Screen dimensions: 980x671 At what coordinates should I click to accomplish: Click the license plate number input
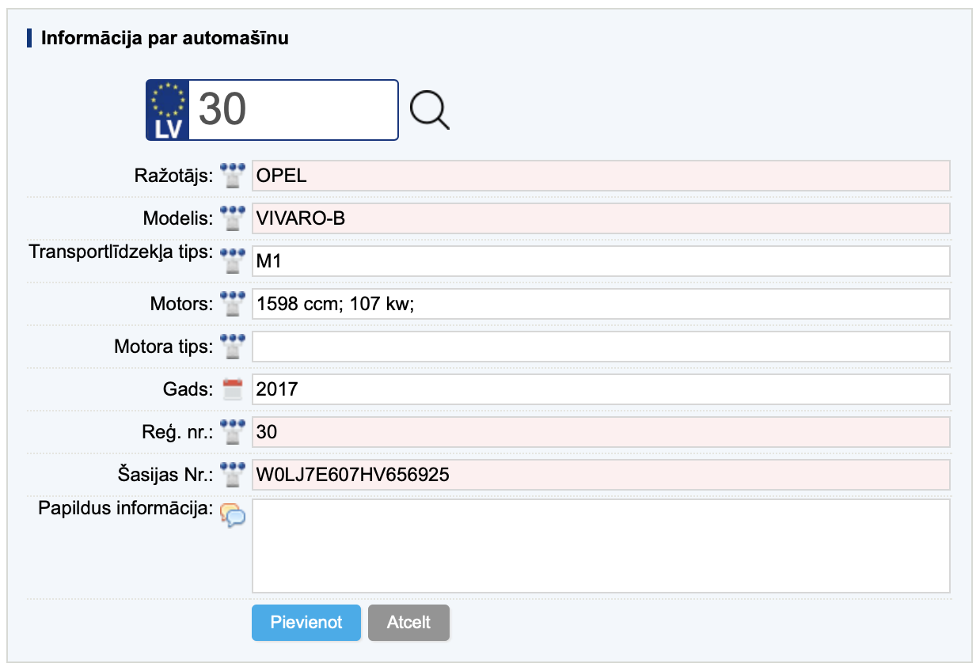(x=294, y=110)
